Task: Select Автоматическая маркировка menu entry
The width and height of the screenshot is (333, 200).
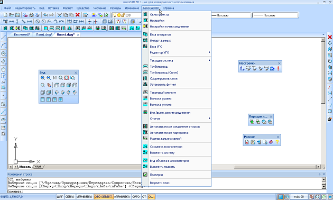Action: point(169,133)
